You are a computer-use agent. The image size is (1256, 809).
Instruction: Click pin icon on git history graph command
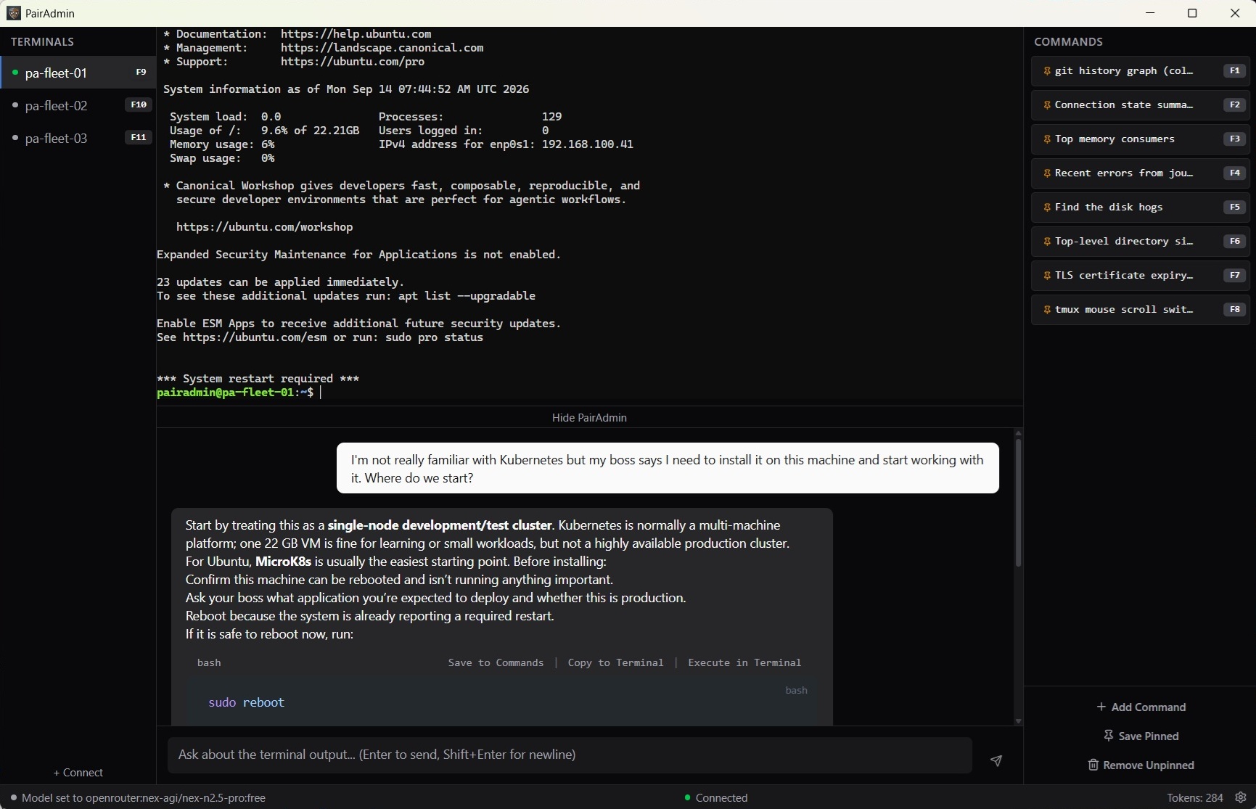pos(1047,71)
